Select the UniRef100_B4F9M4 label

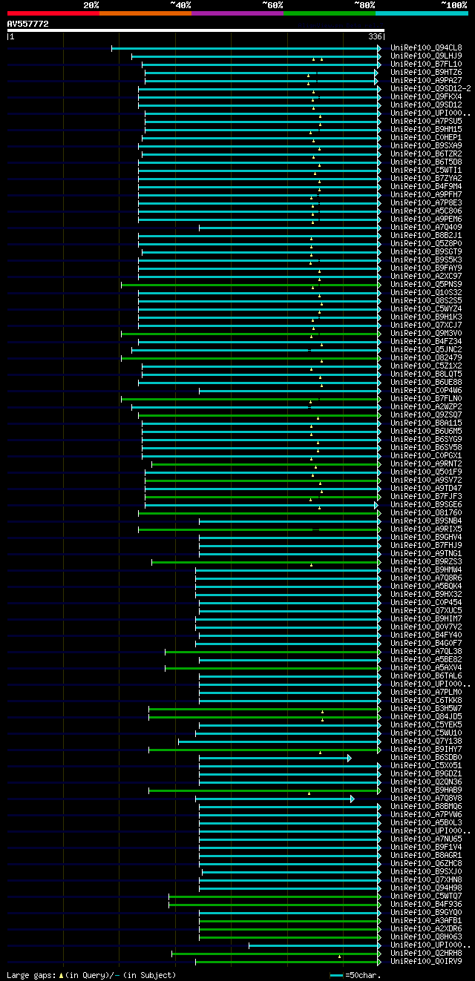426,187
